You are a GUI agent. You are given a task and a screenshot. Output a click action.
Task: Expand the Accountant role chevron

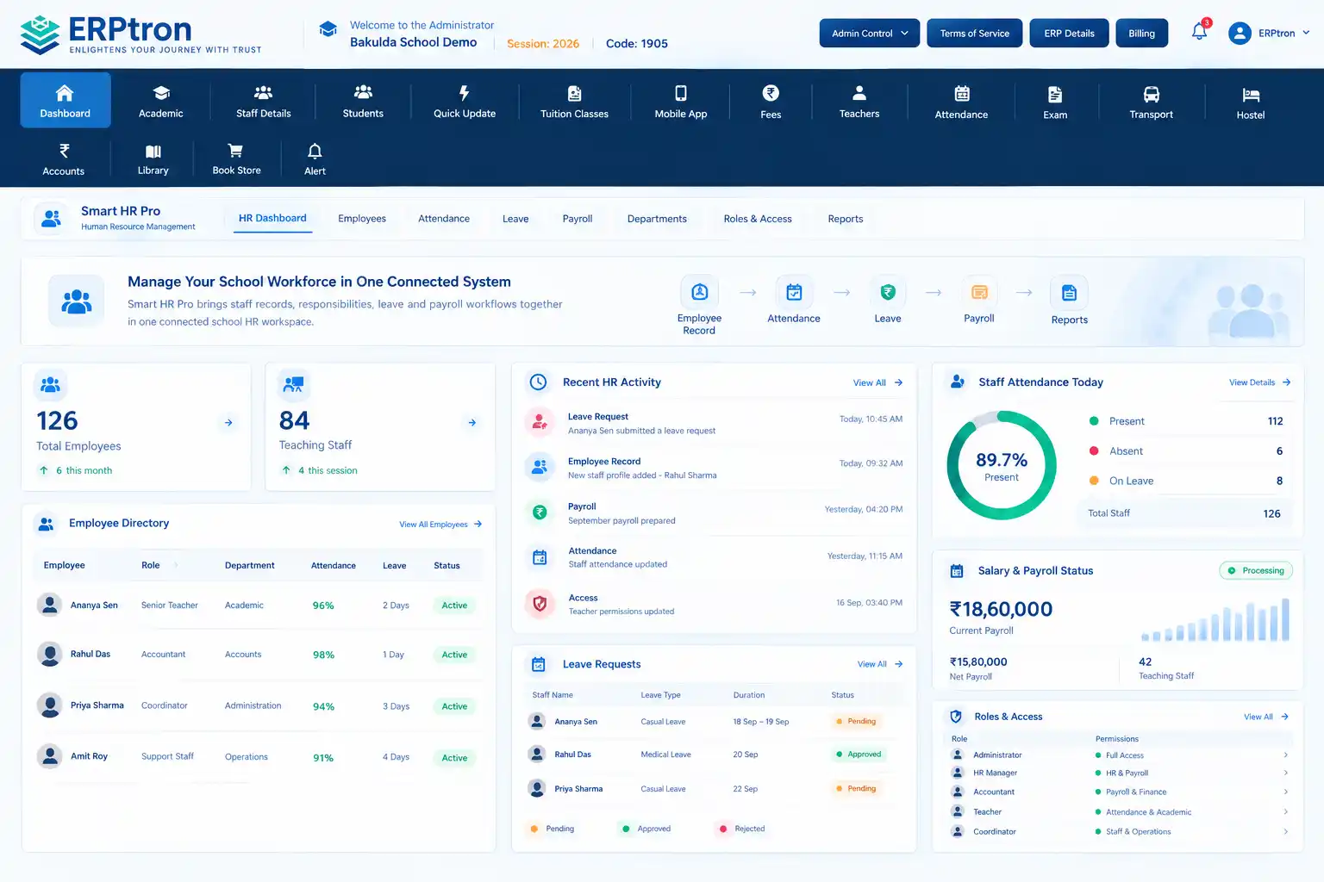(x=1285, y=792)
